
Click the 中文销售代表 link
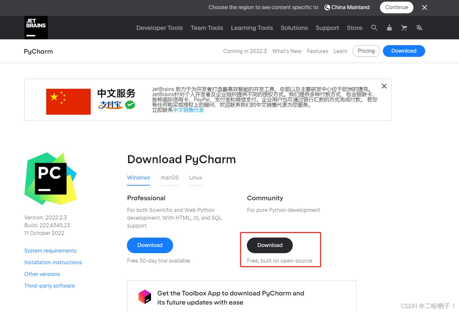(x=189, y=110)
